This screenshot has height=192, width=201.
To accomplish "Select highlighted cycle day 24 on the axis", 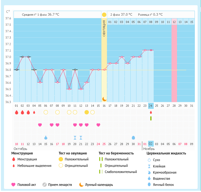I will 151,106.
